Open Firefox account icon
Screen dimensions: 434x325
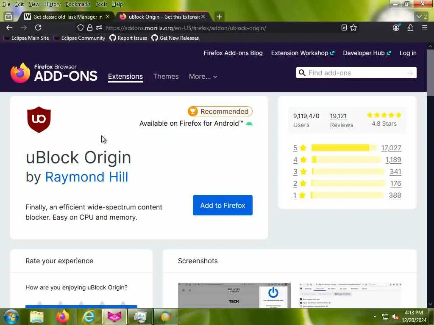pyautogui.click(x=396, y=28)
